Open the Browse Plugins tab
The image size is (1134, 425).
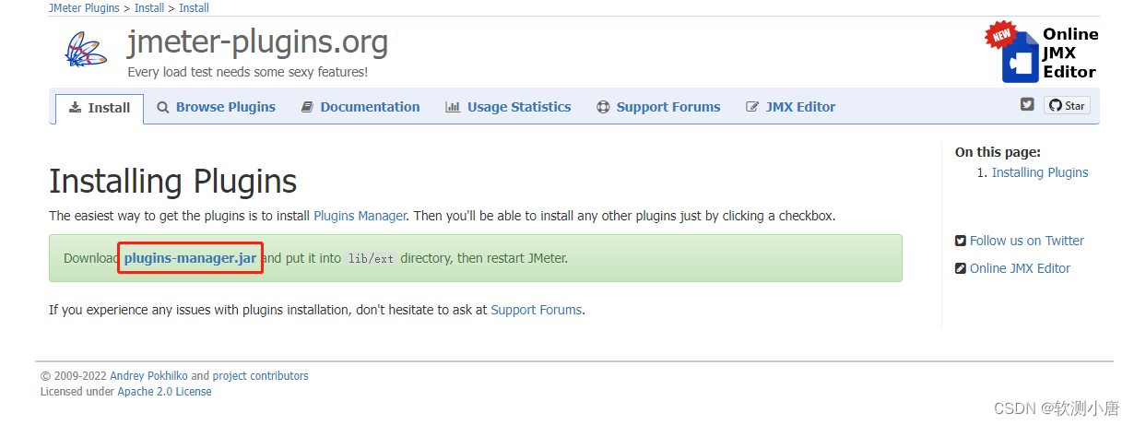[216, 107]
